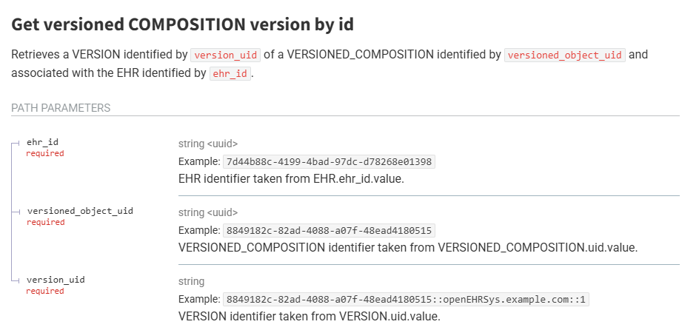This screenshot has height=333, width=699.
Task: Click 'VERSION identifier taken from VERSION.uid.value' text
Action: (310, 317)
